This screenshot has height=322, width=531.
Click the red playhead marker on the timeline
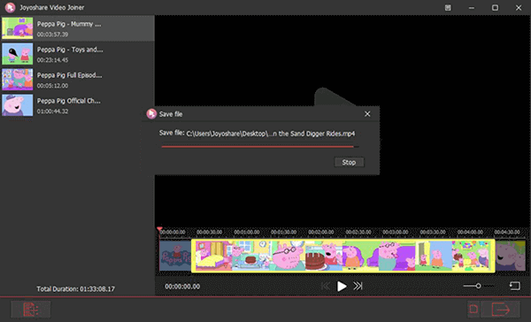pyautogui.click(x=159, y=229)
